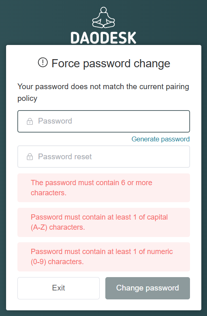207x316 pixels.
Task: Click the lock icon in Password field
Action: (30, 121)
